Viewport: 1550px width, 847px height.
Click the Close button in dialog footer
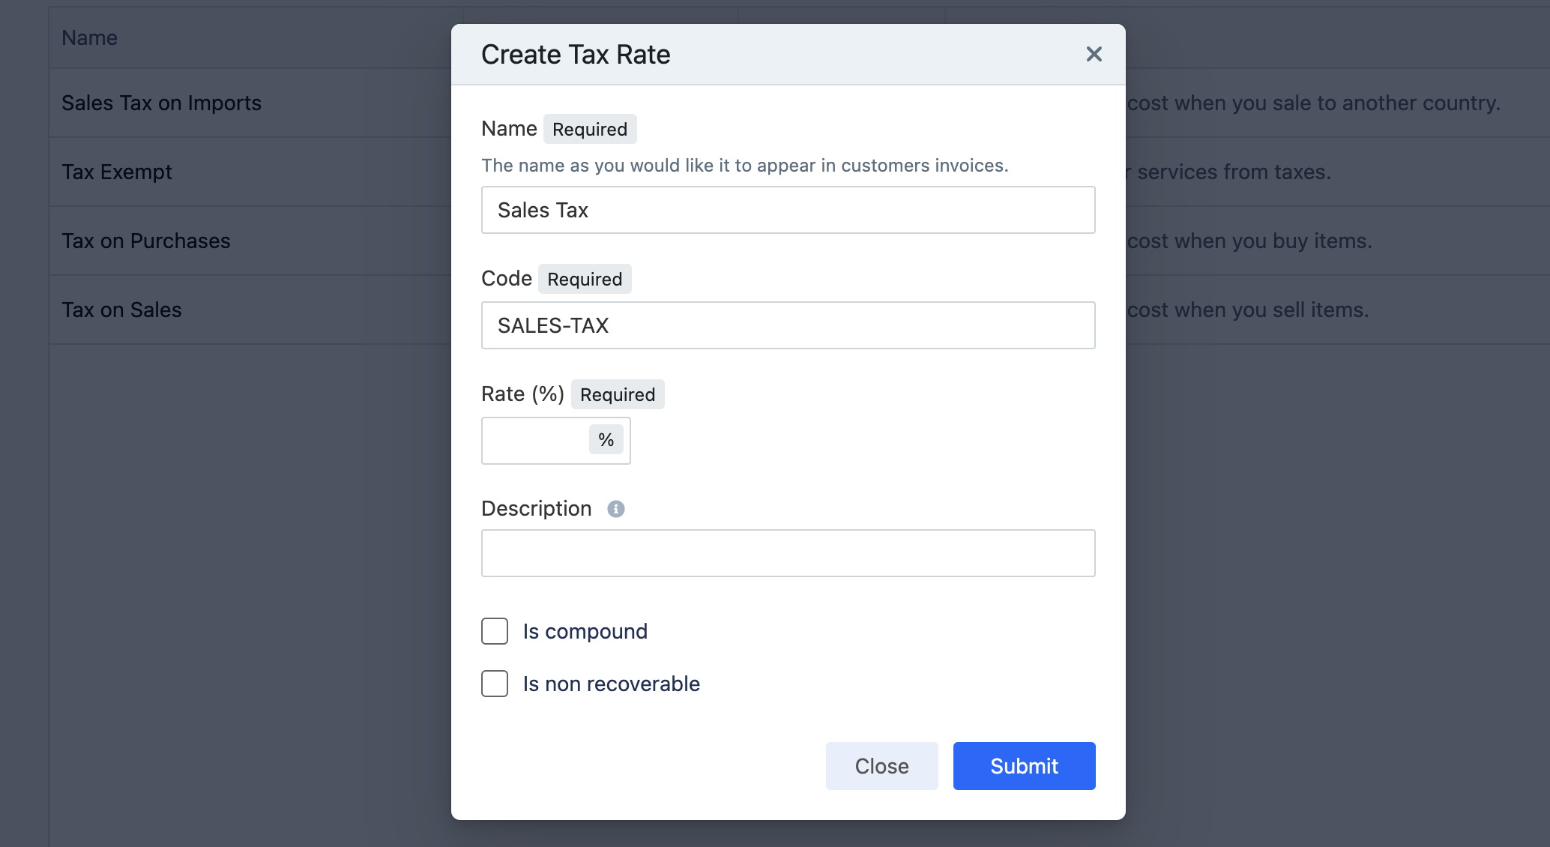881,766
